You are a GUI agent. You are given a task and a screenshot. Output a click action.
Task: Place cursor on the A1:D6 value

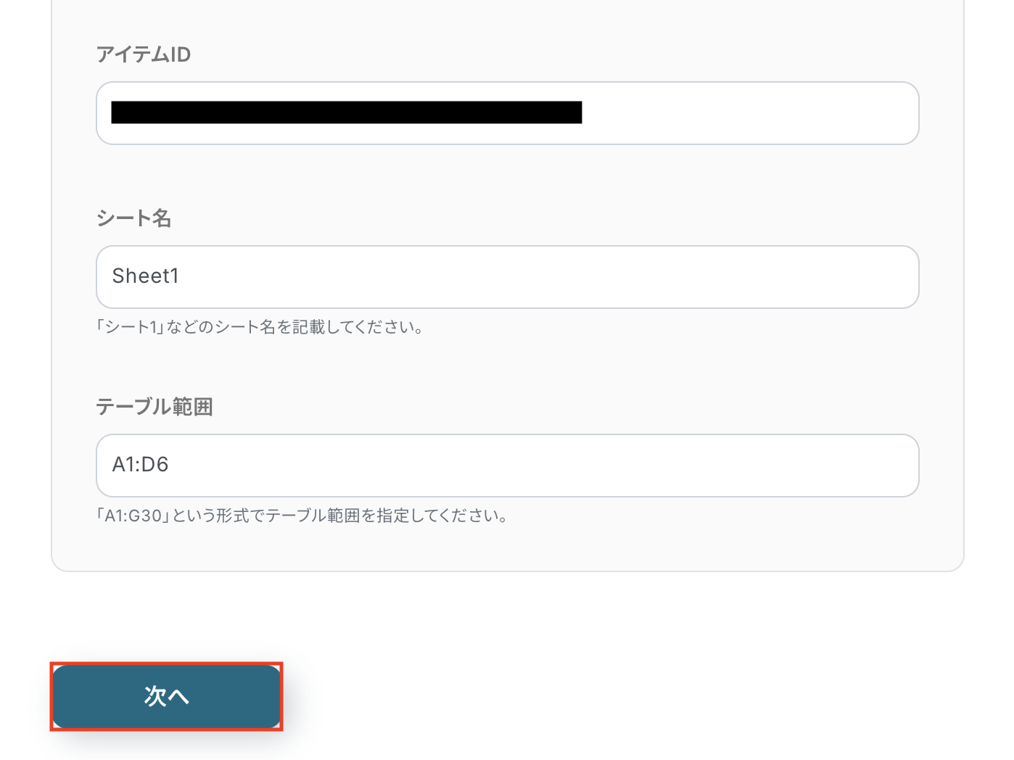coord(140,465)
